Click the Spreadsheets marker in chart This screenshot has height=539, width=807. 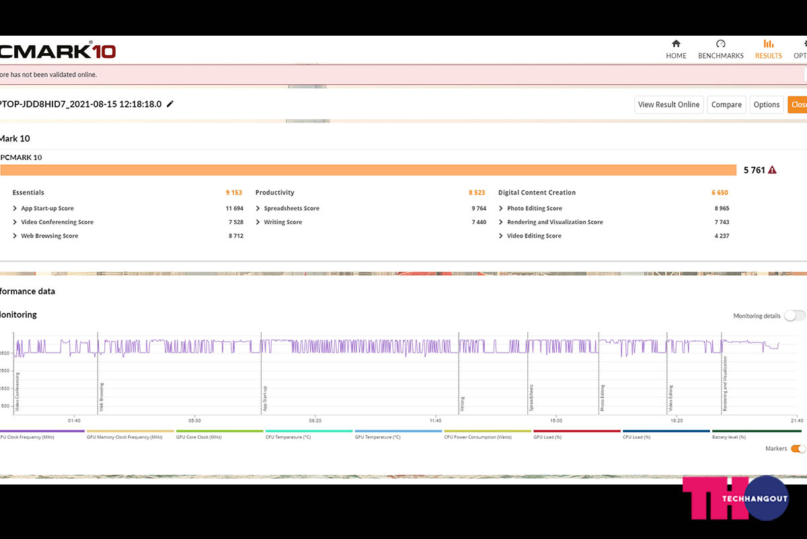[531, 398]
